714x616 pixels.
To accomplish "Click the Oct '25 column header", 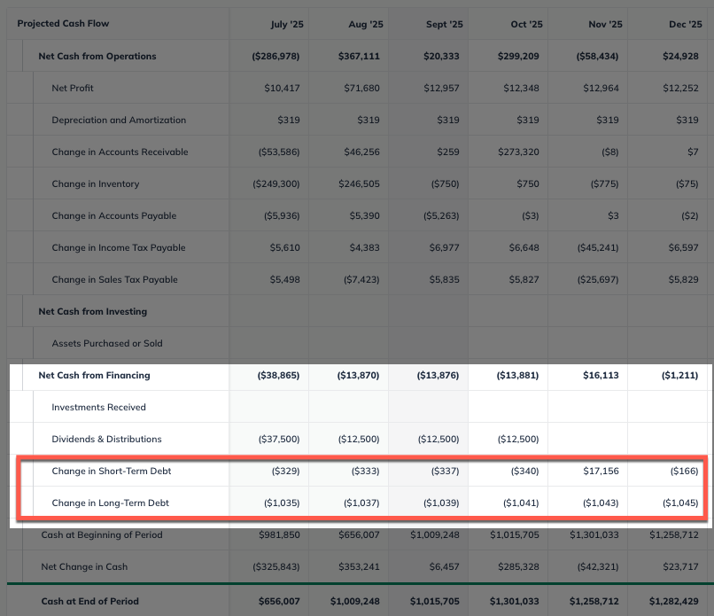I will [x=526, y=24].
